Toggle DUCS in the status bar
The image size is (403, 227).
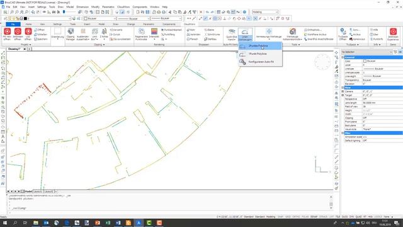pos(344,217)
